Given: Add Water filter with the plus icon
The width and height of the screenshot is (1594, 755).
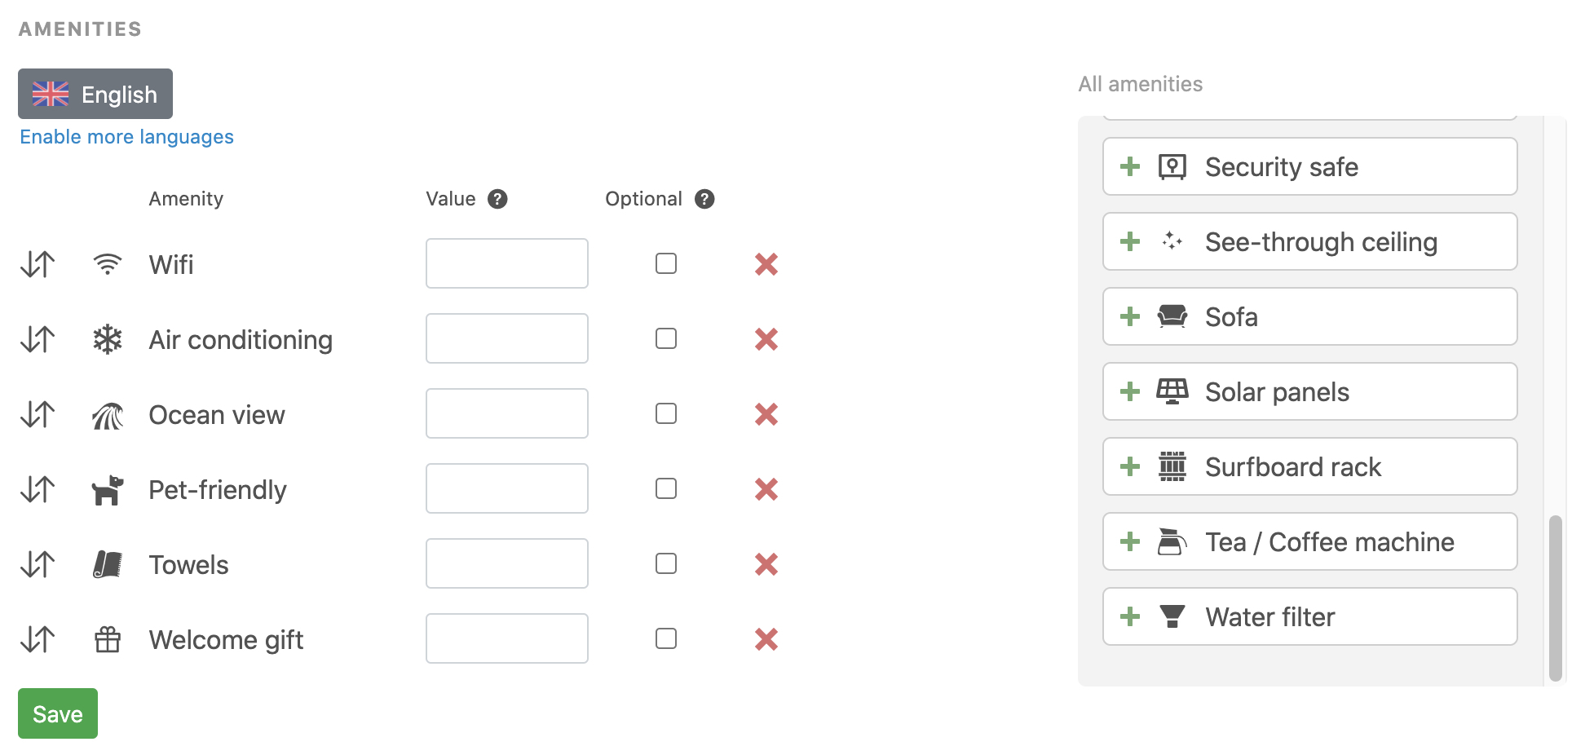Looking at the screenshot, I should pos(1129,616).
